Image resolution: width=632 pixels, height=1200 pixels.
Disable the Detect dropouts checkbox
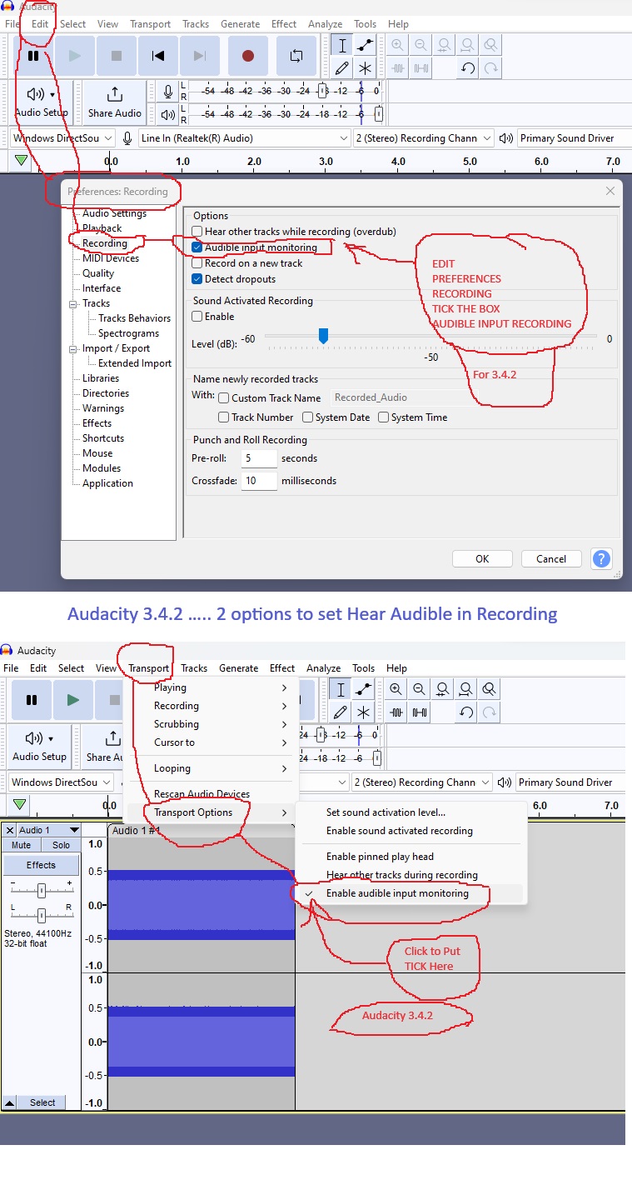[x=197, y=279]
